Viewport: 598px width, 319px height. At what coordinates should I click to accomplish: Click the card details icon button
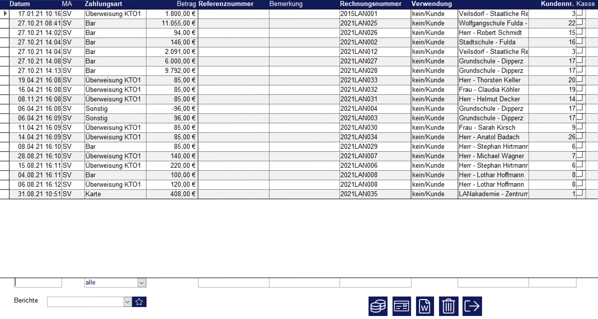click(401, 306)
